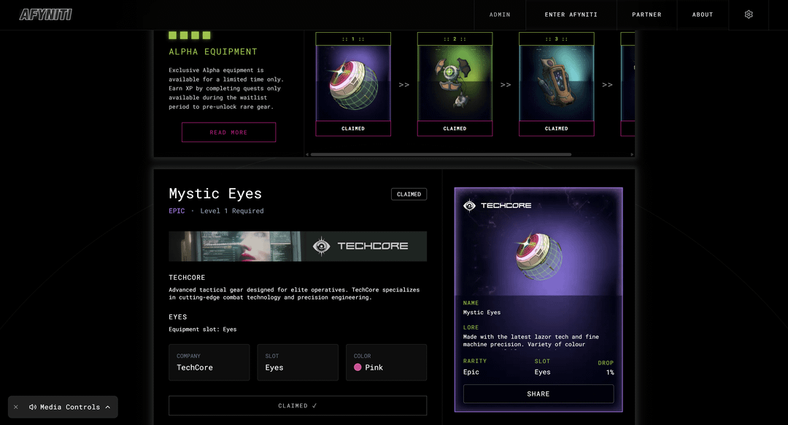Select equipment thumbnail number 3
Screen dimensions: 788x425
click(x=556, y=84)
